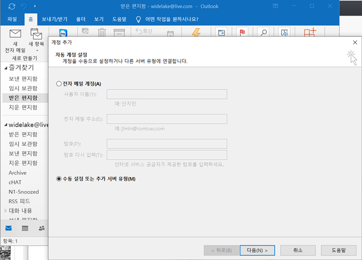
Task: Collapse the widelake@live account tree
Action: click(6, 125)
